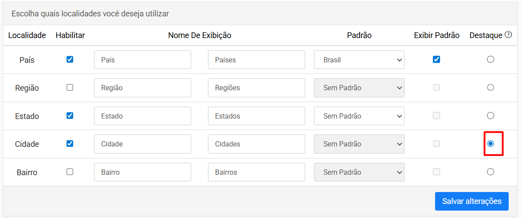Focus the Bairros plural text field
Screen dimensions: 522x219
pyautogui.click(x=256, y=172)
